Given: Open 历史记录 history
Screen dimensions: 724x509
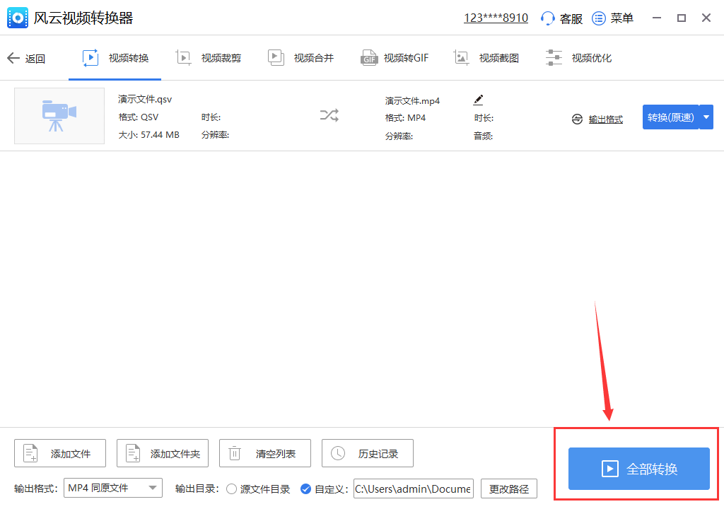Looking at the screenshot, I should point(368,454).
